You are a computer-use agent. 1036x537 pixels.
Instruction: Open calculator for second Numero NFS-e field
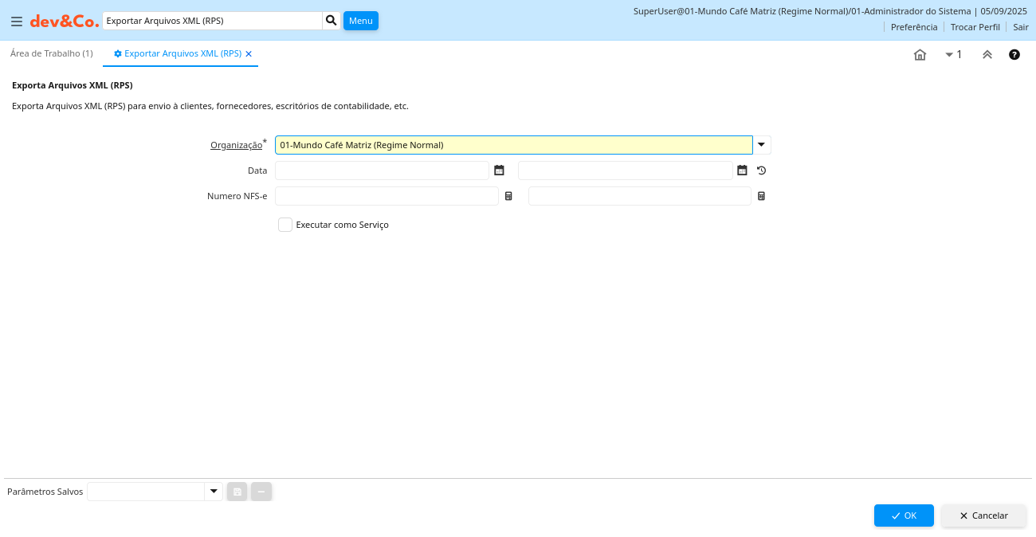point(761,196)
